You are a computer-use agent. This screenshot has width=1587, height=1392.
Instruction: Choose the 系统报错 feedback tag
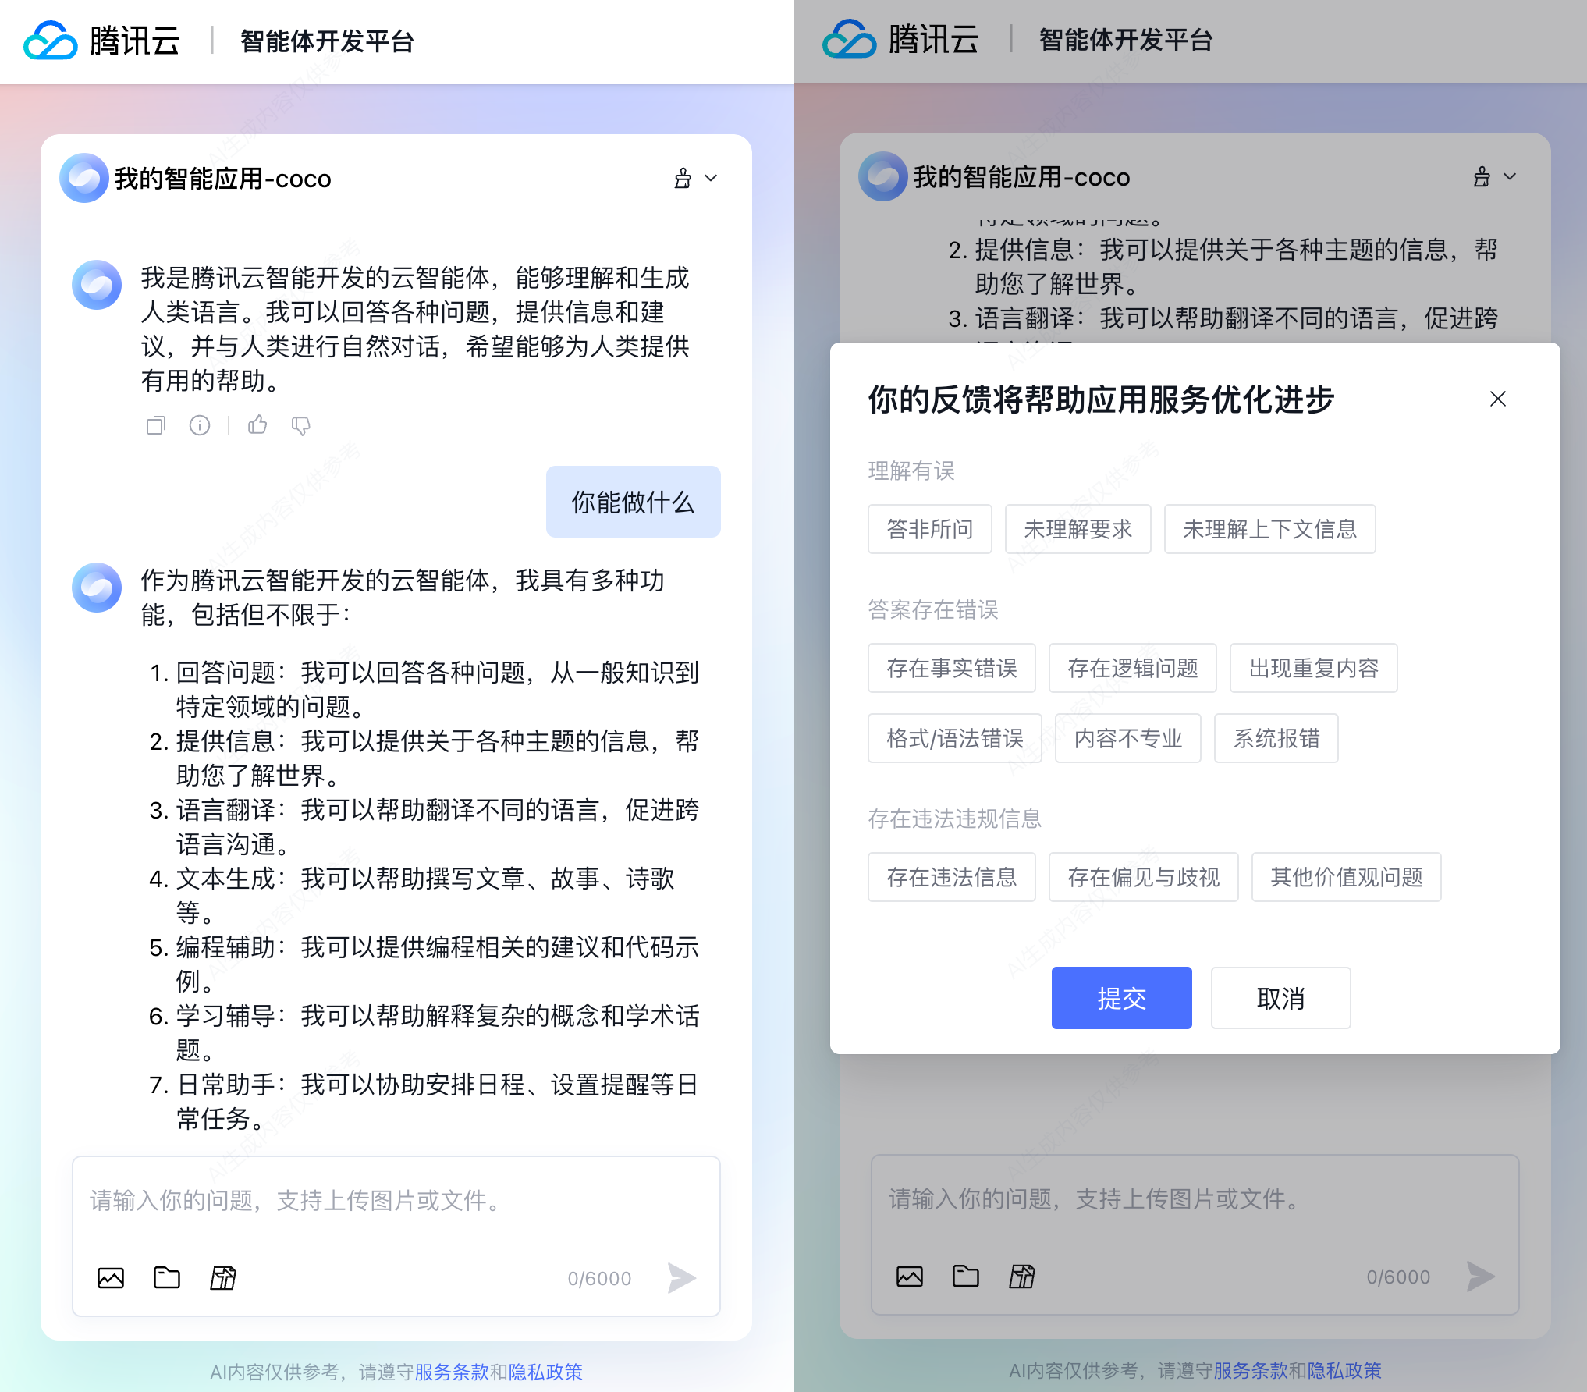[x=1276, y=738]
